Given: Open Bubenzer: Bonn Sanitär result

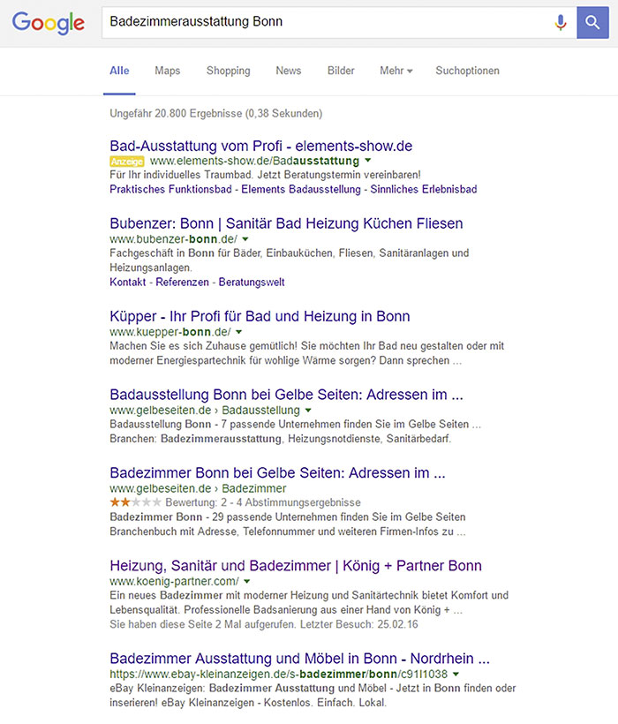Looking at the screenshot, I should [x=286, y=223].
